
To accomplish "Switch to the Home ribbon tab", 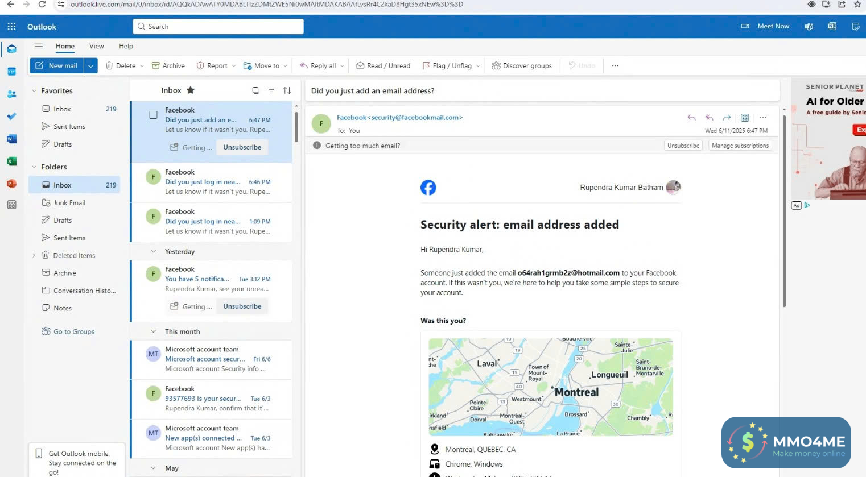I will click(x=65, y=47).
